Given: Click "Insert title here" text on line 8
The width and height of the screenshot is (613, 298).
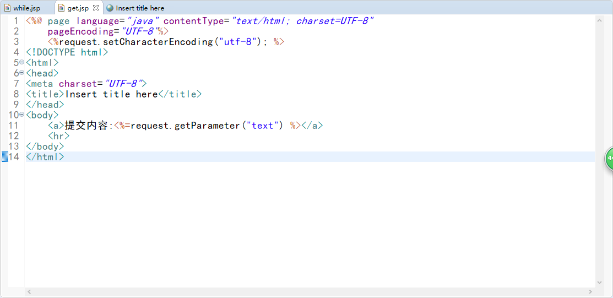Looking at the screenshot, I should 111,94.
